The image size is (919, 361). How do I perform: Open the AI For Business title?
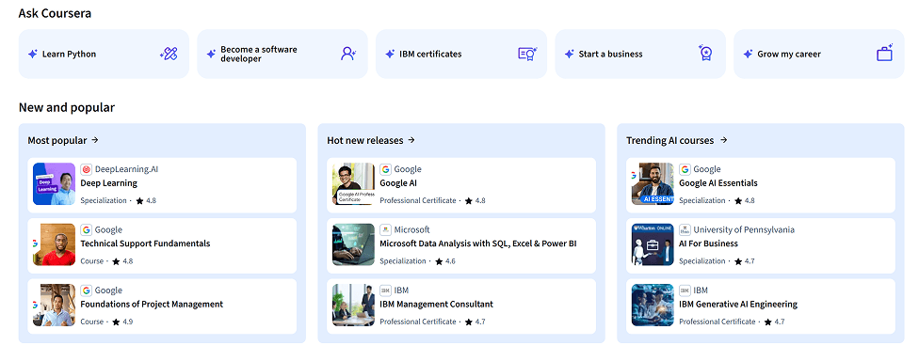tap(709, 243)
